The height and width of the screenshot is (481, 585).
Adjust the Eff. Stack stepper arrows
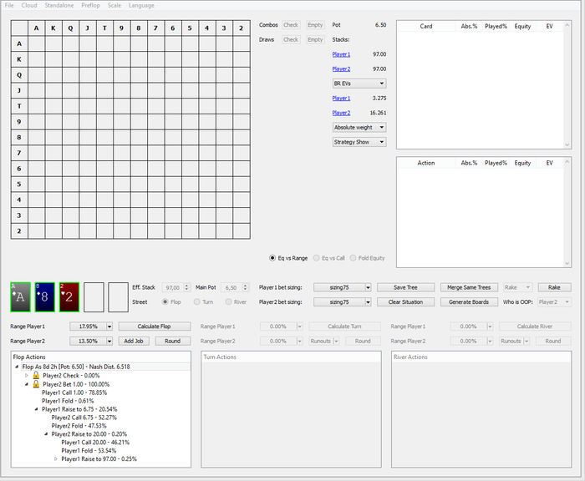point(186,287)
